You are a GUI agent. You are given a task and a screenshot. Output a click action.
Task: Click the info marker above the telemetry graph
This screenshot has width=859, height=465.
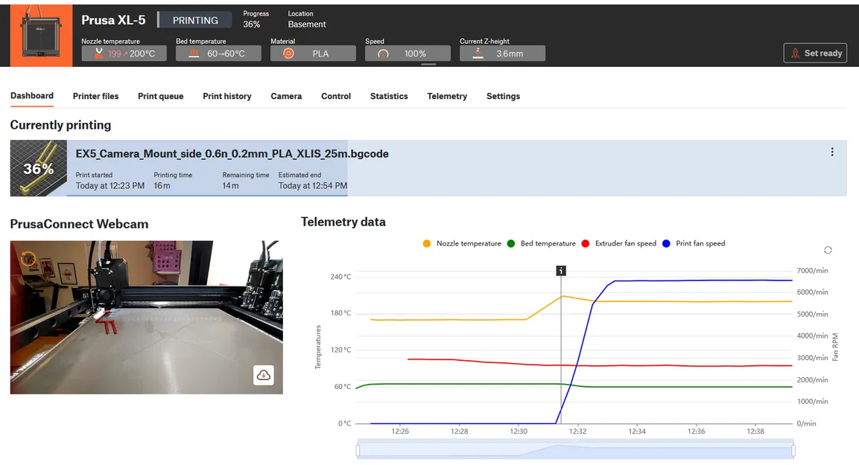pos(561,271)
